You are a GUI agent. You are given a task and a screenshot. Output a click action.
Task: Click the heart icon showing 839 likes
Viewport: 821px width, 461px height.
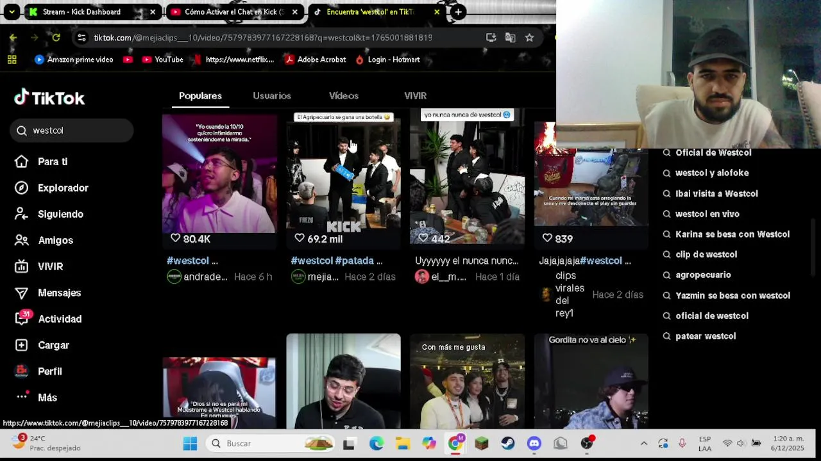tap(547, 238)
